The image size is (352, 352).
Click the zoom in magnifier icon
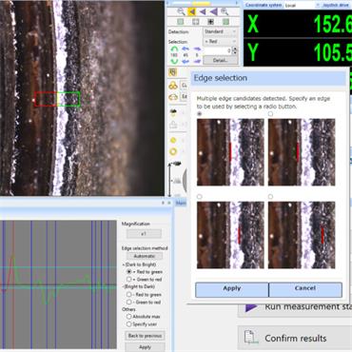pyautogui.click(x=225, y=12)
